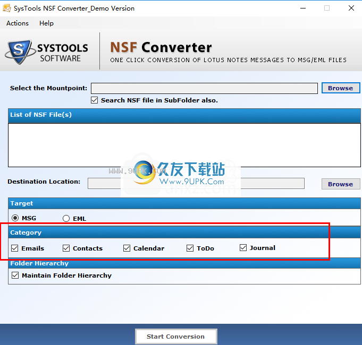Close the NSF Converter window
Viewport: 362px width, 345px height.
click(351, 8)
